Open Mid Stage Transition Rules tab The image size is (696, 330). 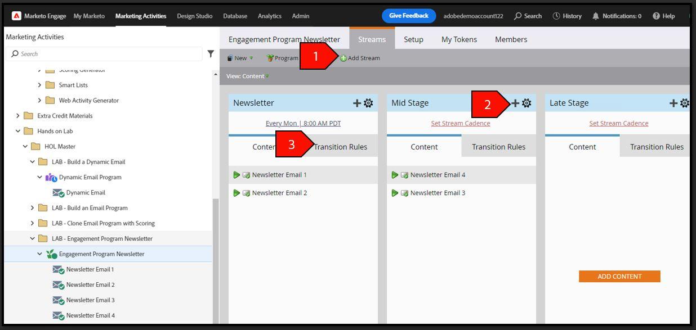point(499,147)
